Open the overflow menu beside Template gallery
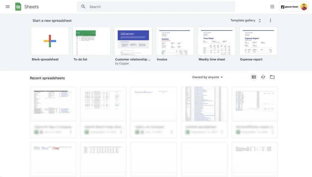312x177 pixels. [270, 20]
